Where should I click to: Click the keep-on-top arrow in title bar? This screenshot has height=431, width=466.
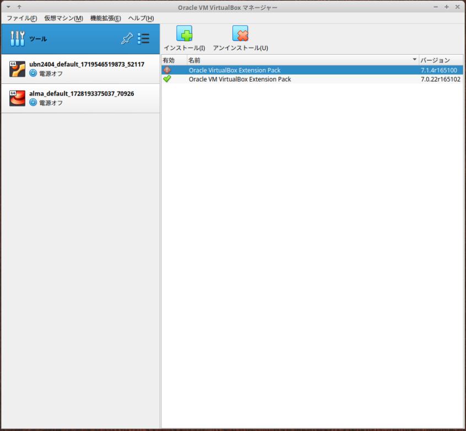tap(19, 7)
